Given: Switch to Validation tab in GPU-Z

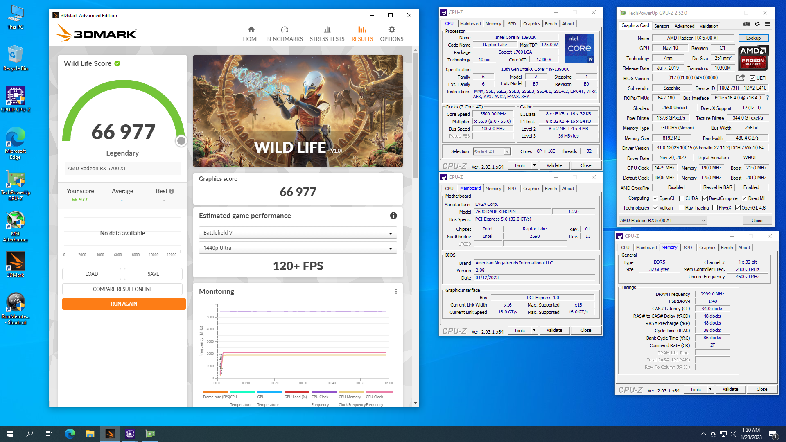Looking at the screenshot, I should click(709, 26).
